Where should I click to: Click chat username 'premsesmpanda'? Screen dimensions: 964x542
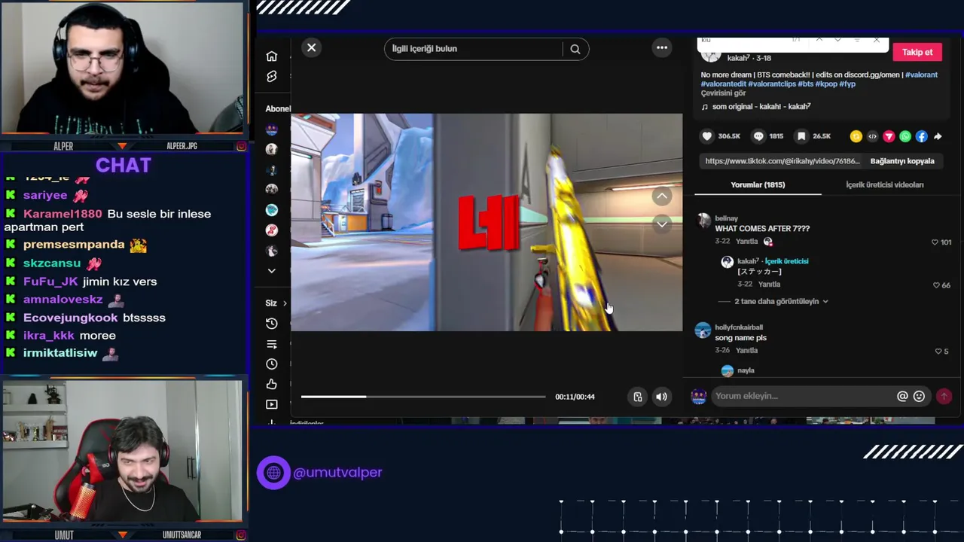74,245
